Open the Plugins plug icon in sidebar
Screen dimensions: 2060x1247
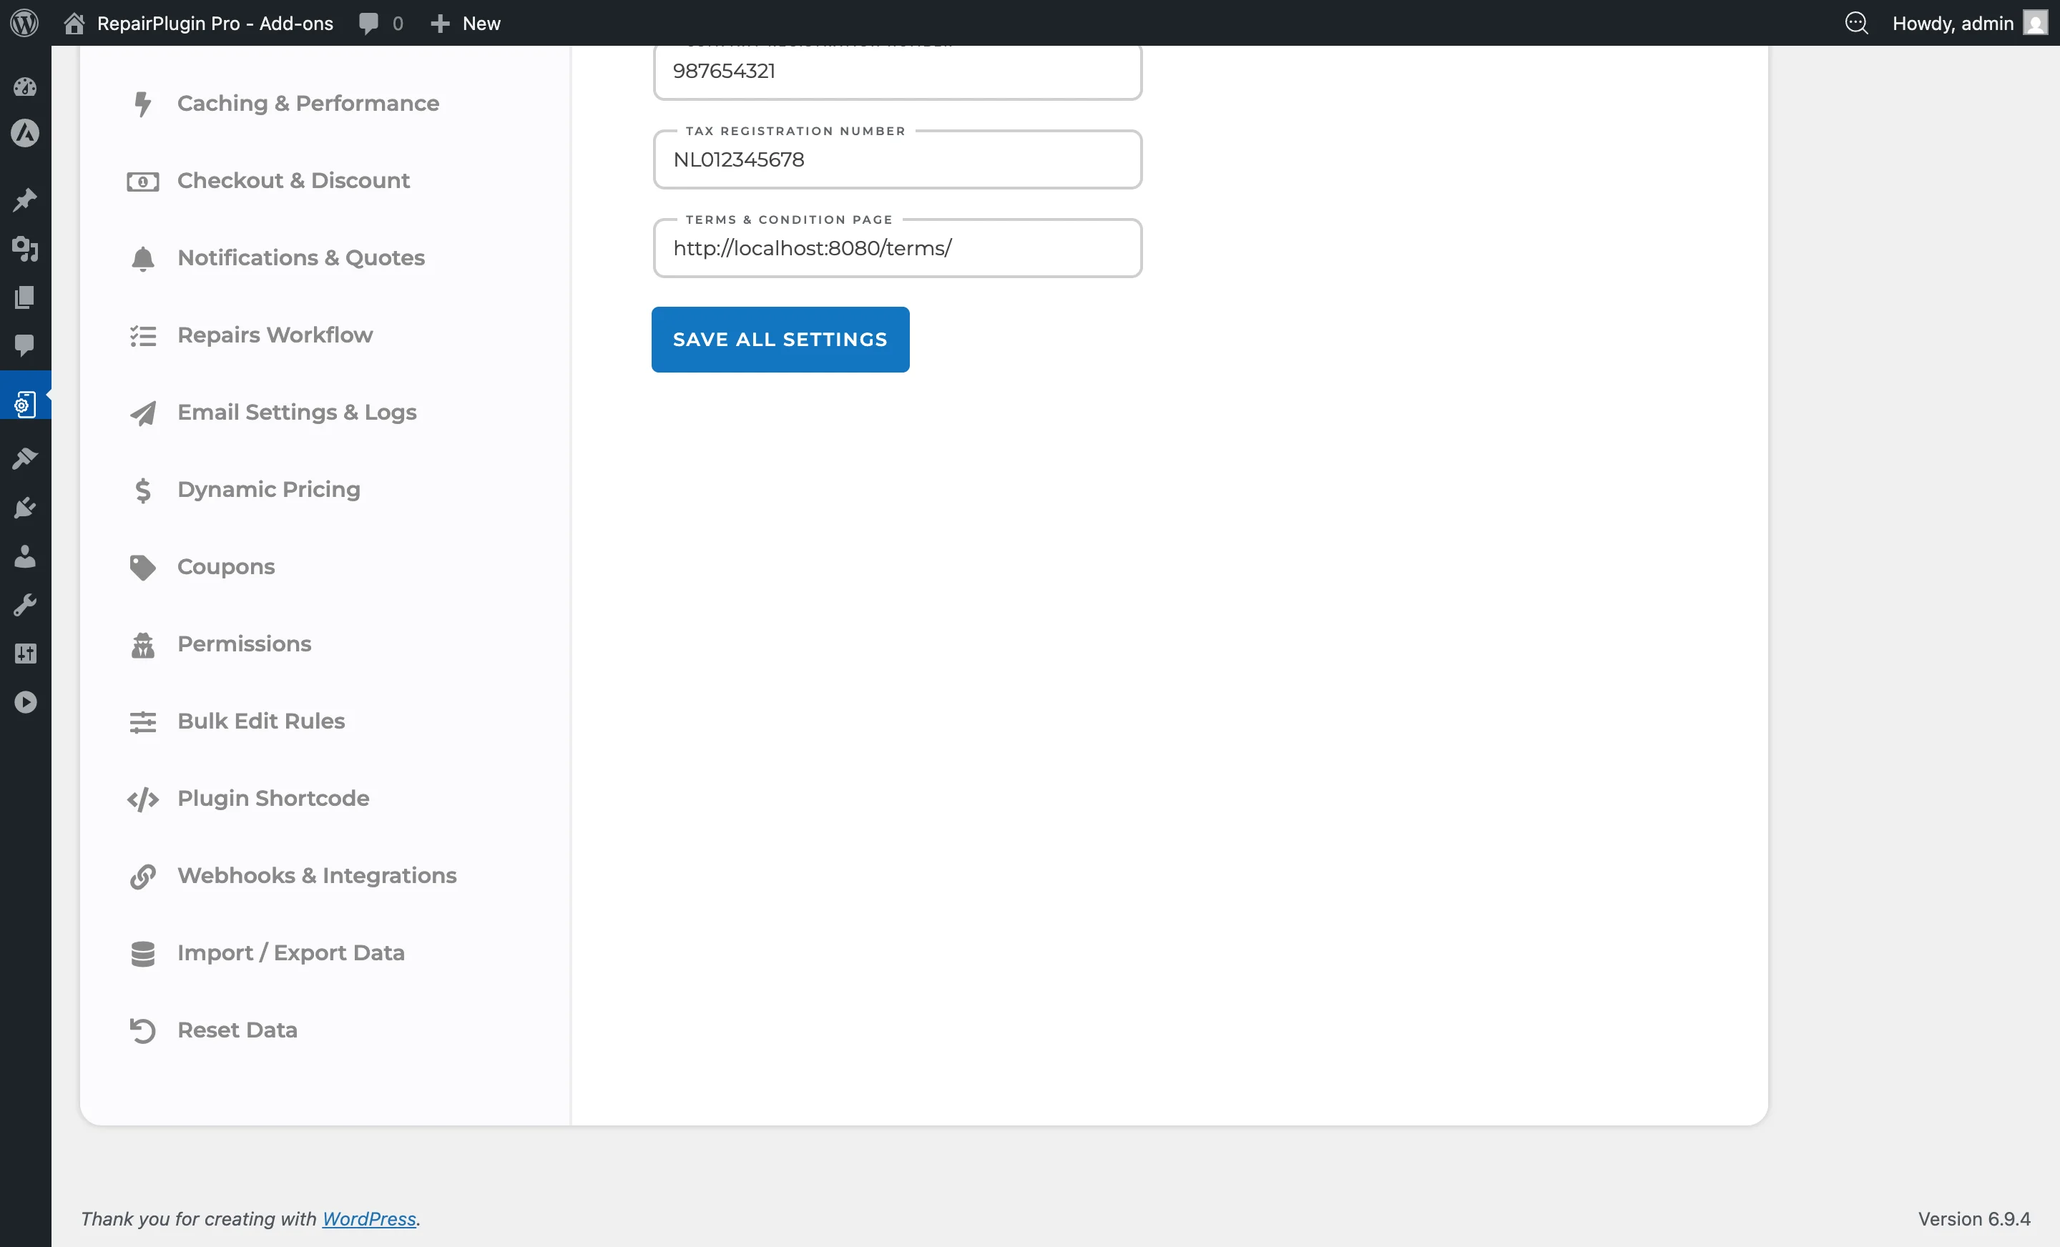coord(25,508)
